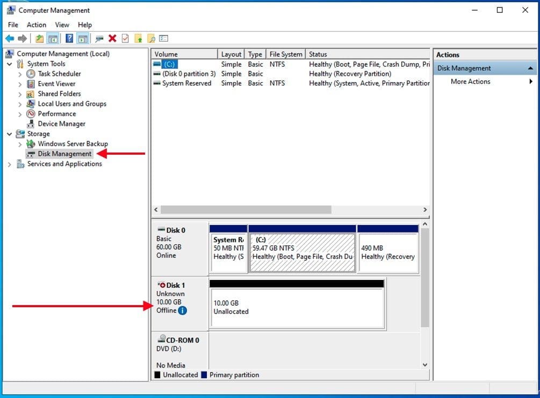Click the blue Help icon in toolbar
540x398 pixels.
point(69,39)
